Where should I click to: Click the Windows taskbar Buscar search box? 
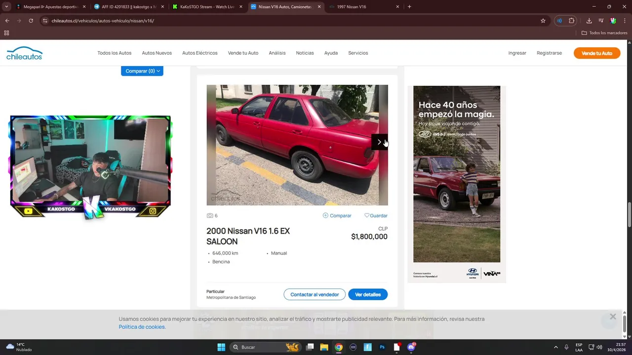point(266,347)
